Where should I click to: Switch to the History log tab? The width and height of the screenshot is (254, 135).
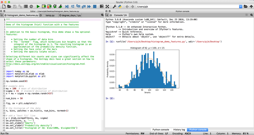(179, 130)
